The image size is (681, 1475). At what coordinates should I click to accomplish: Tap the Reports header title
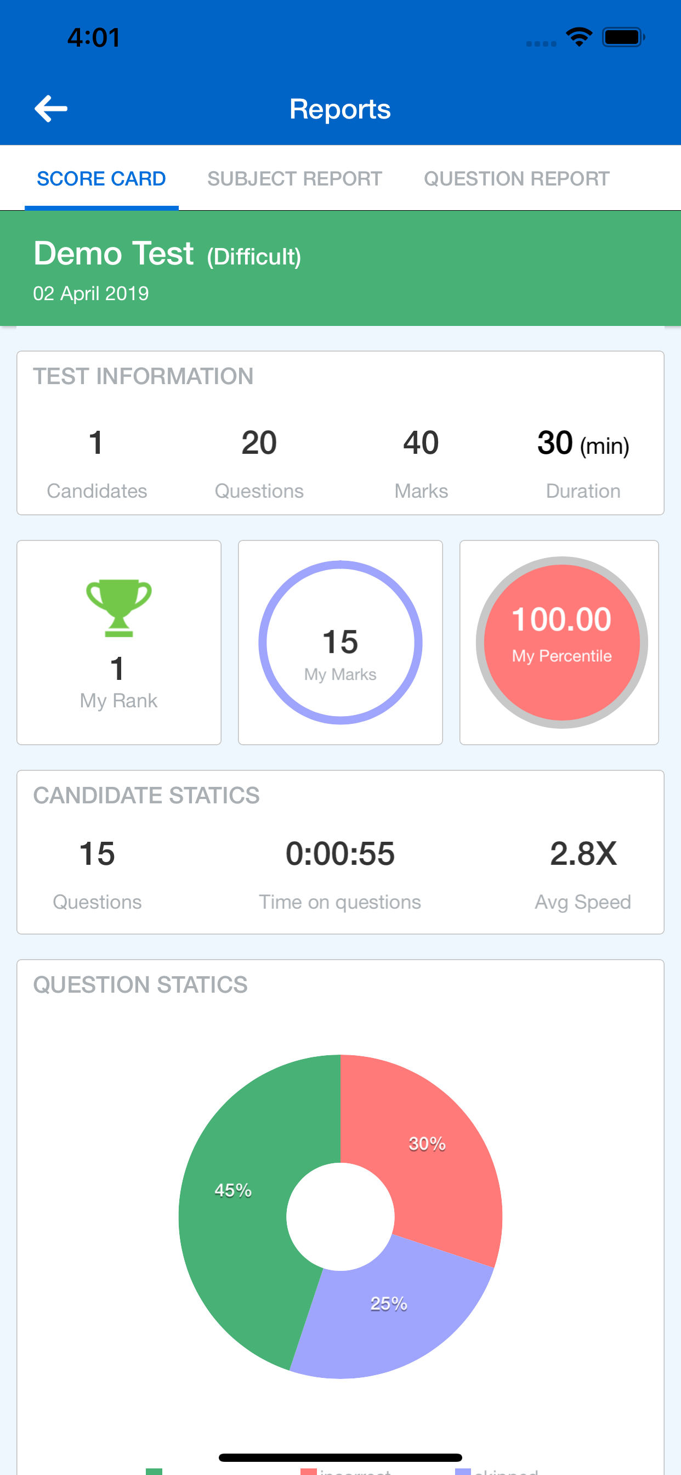(x=340, y=109)
